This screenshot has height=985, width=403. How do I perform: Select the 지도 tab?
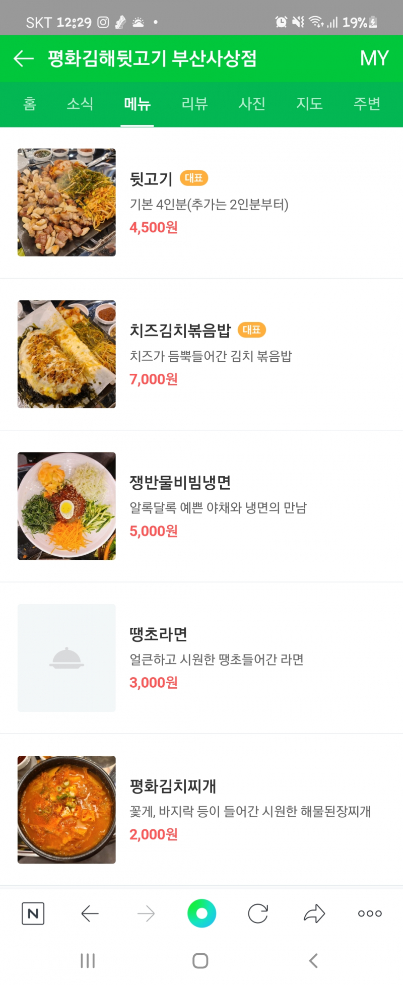[x=309, y=104]
